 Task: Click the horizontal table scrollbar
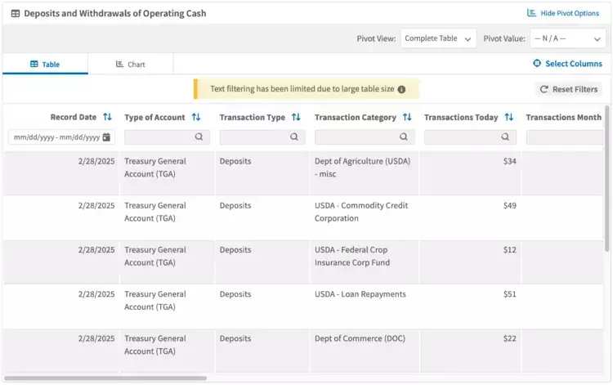105,378
